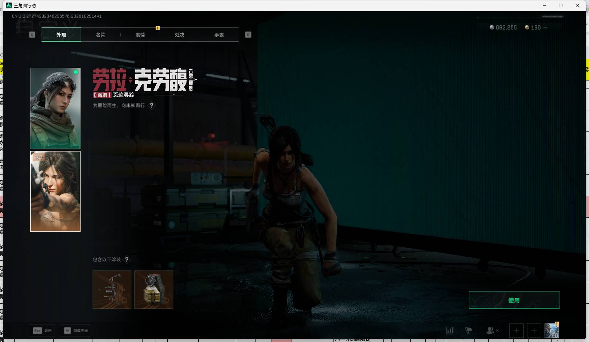Open the help icon beside 包含以下涂装
The image size is (589, 342).
(126, 259)
